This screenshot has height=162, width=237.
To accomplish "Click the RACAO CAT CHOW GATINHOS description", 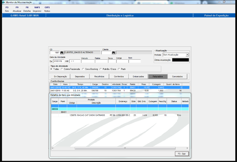I will [91, 115].
